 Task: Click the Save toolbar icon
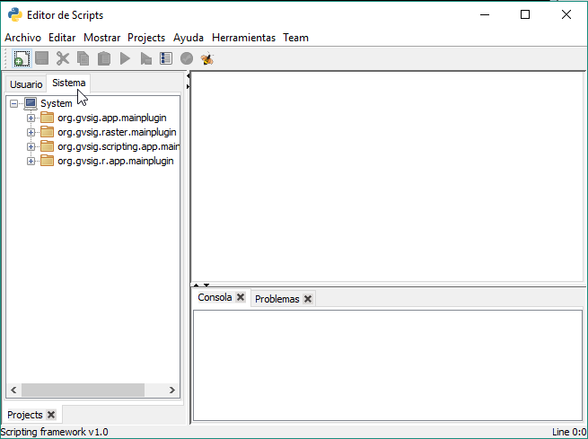pos(41,58)
